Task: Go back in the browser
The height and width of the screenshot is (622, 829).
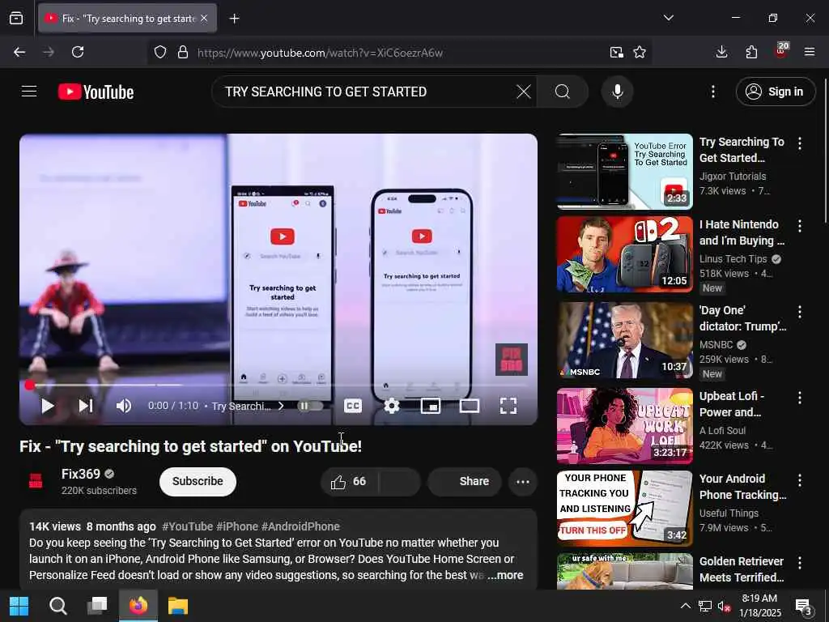Action: 19,52
